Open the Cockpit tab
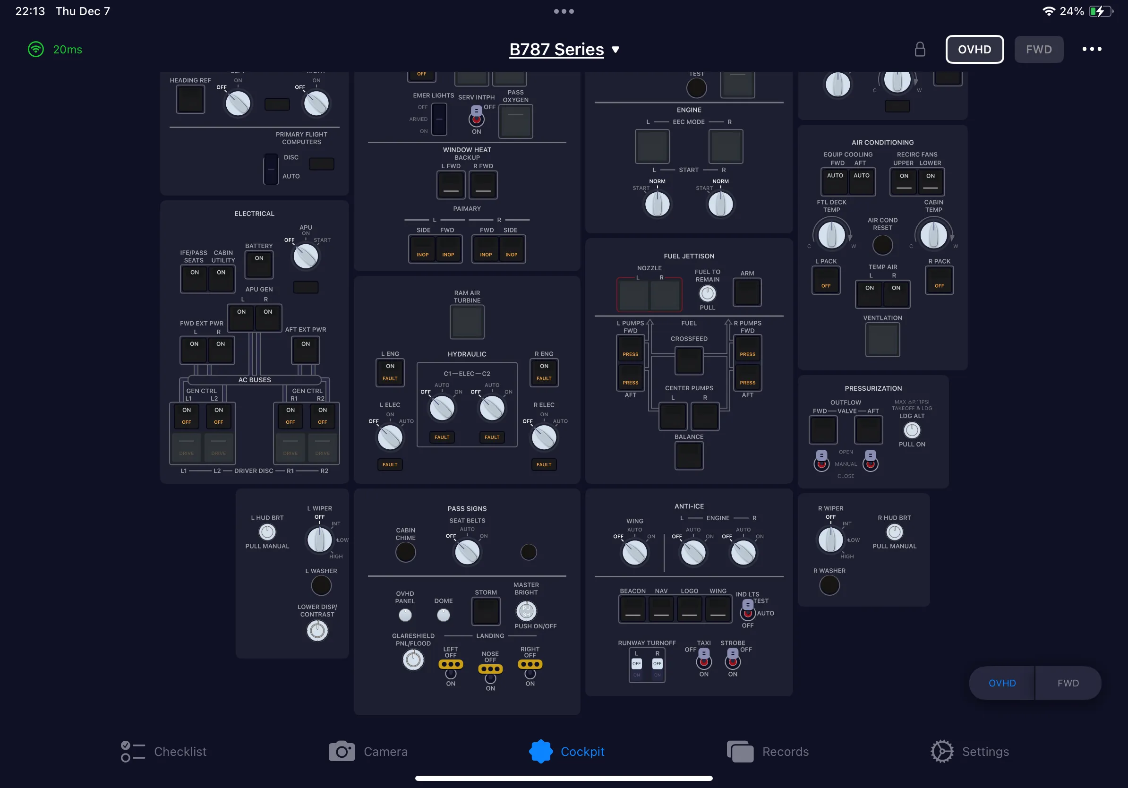 point(567,751)
